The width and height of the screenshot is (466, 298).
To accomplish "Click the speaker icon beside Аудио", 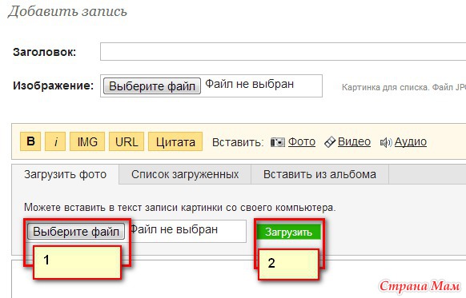I will point(386,143).
